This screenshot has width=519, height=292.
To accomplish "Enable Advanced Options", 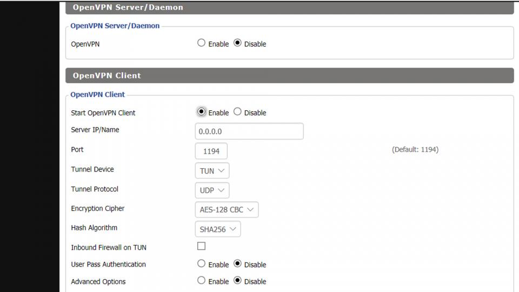I will [201, 281].
